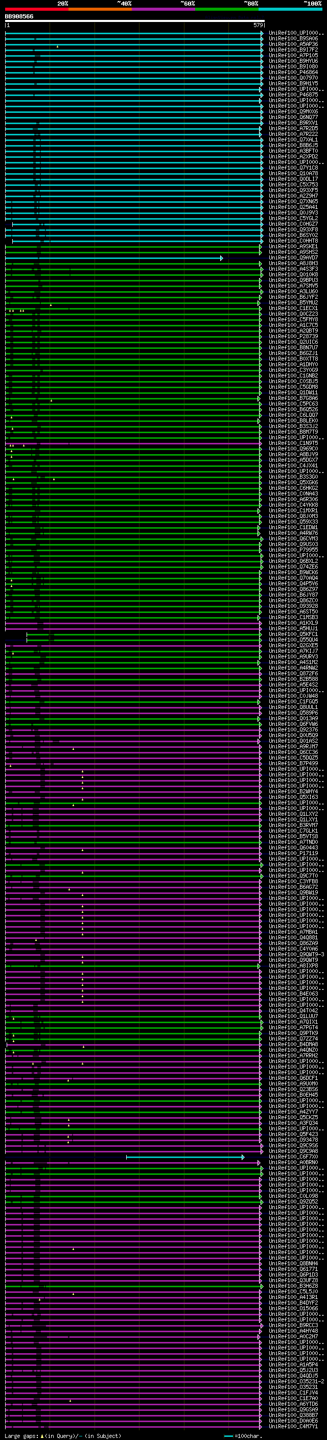Click the white query ruler bar

[135, 20]
